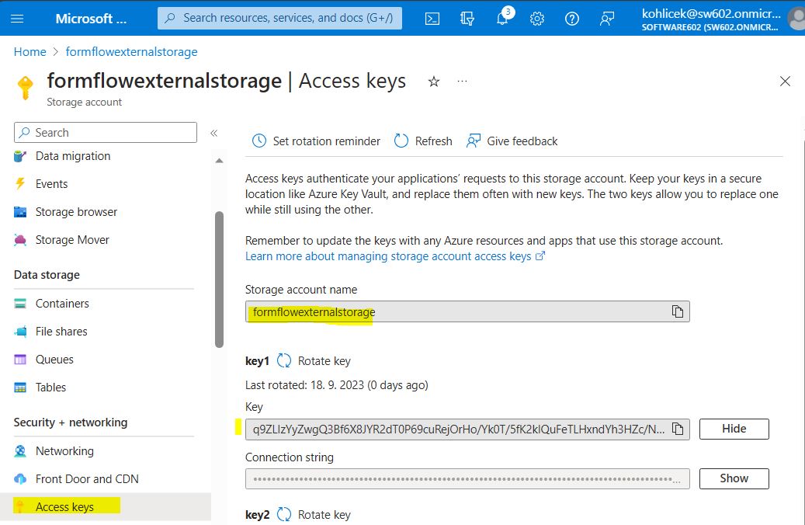Collapse the left sidebar with double chevron
805x525 pixels.
coord(214,133)
